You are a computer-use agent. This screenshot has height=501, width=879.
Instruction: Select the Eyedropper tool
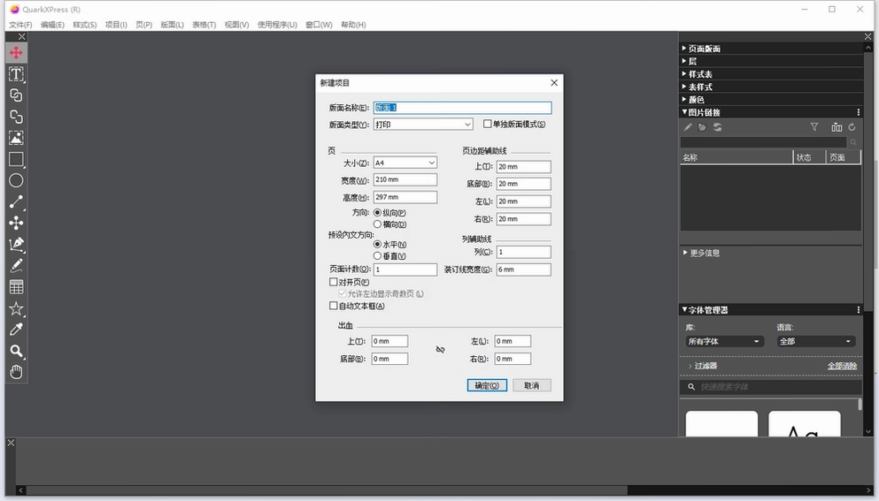click(16, 330)
